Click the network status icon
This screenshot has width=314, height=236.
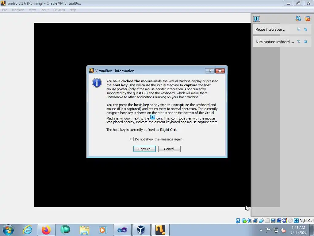tap(255, 221)
